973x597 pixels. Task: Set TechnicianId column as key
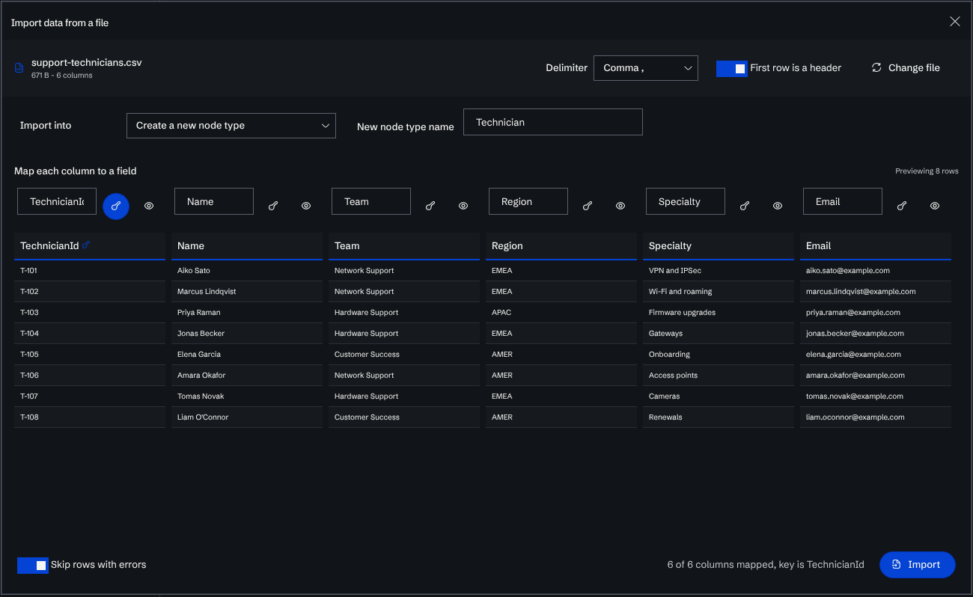point(116,206)
